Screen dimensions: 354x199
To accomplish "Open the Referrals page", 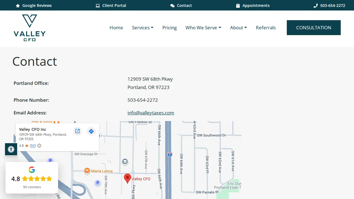I will point(266,28).
